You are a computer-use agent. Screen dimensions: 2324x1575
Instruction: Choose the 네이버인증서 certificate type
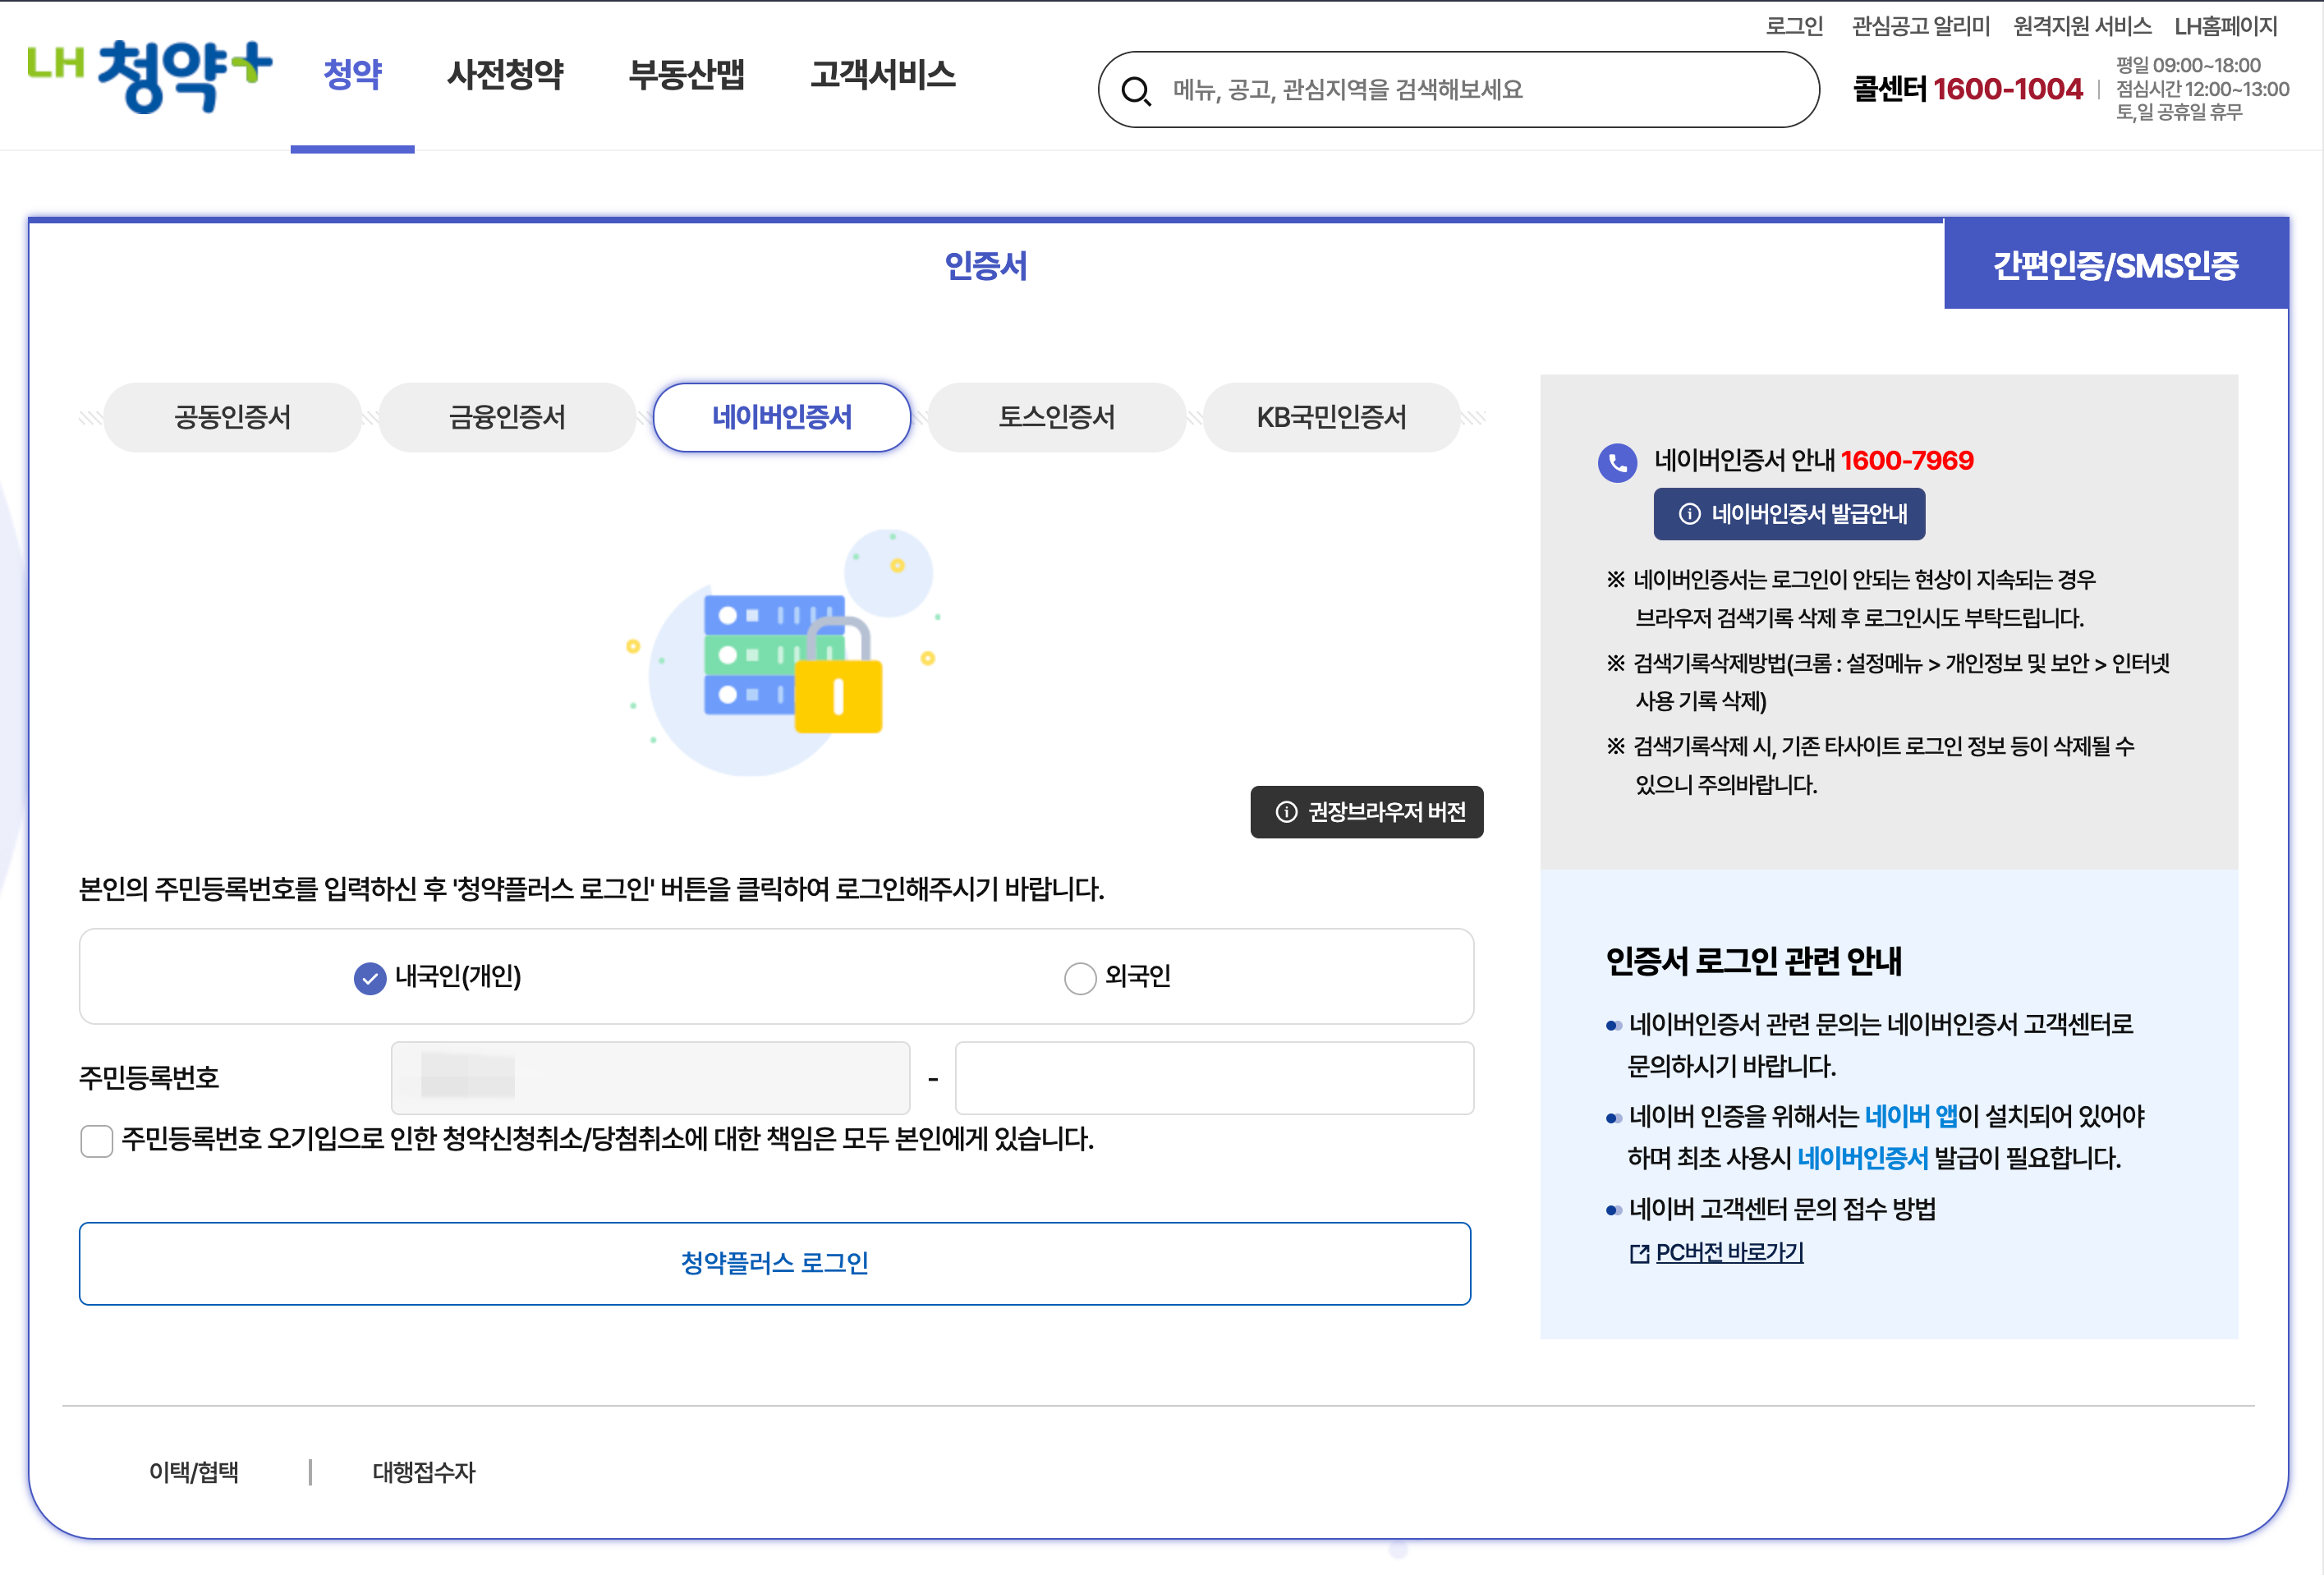[x=782, y=417]
